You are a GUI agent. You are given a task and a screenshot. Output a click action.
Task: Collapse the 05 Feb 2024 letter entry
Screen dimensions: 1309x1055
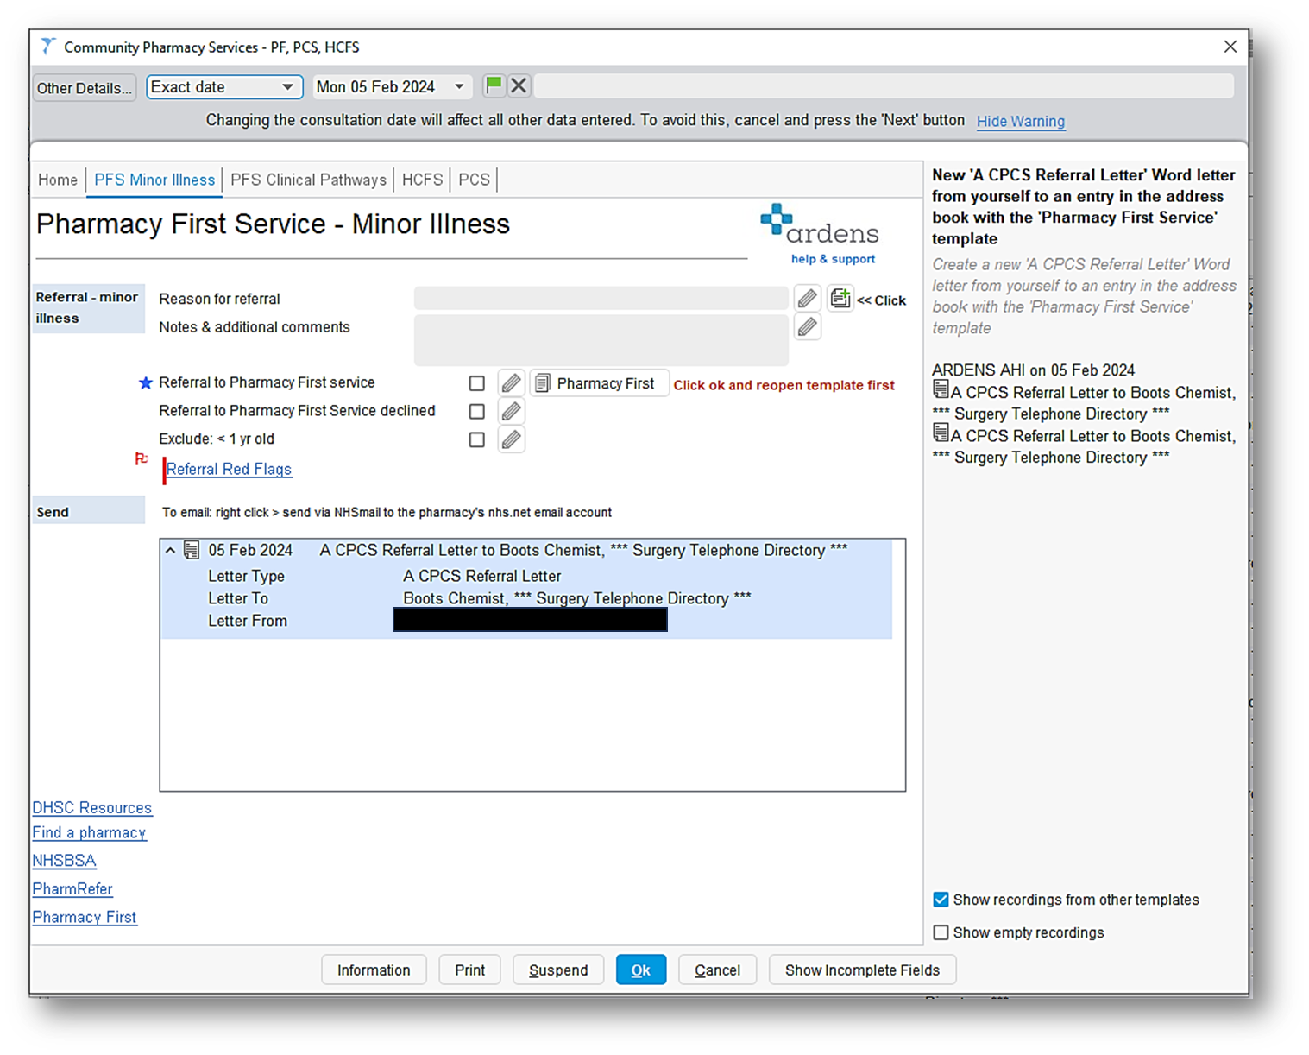pyautogui.click(x=170, y=550)
